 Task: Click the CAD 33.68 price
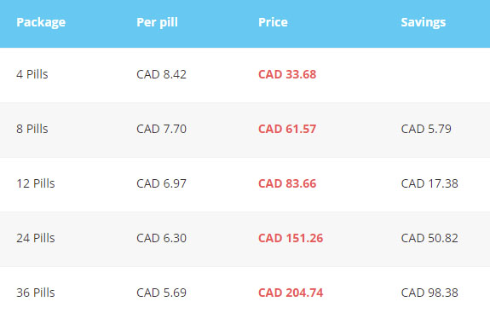pos(287,74)
